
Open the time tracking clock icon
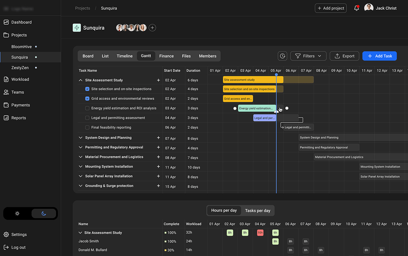click(282, 56)
